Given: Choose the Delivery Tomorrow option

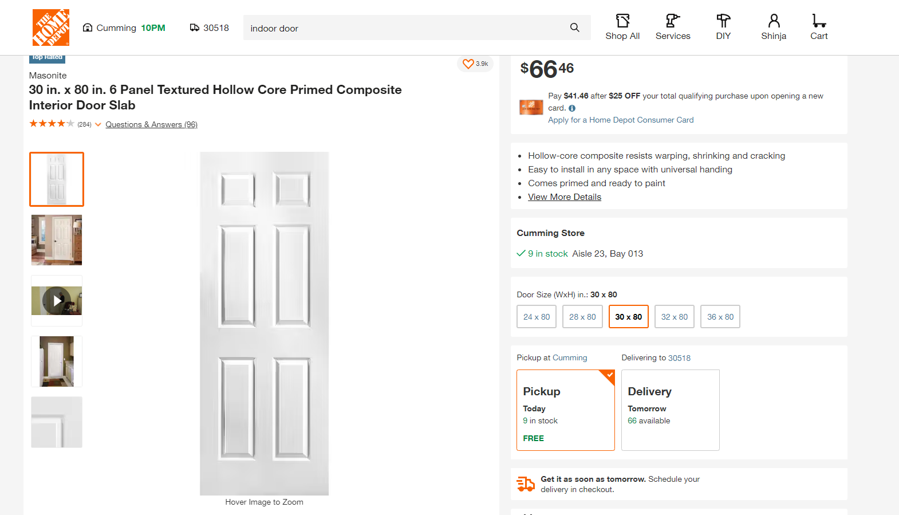Looking at the screenshot, I should [x=670, y=410].
